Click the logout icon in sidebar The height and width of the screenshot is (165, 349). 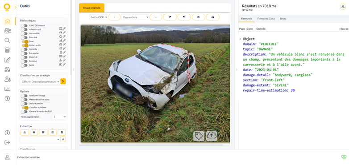(7, 142)
